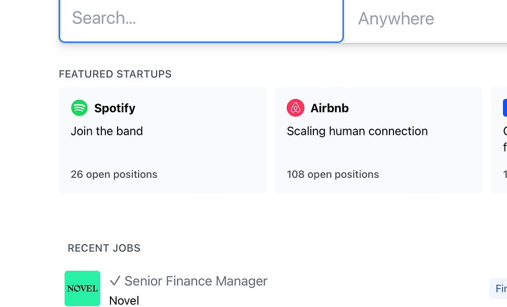The height and width of the screenshot is (307, 507).
Task: Focus the Search input field
Action: coord(201,19)
